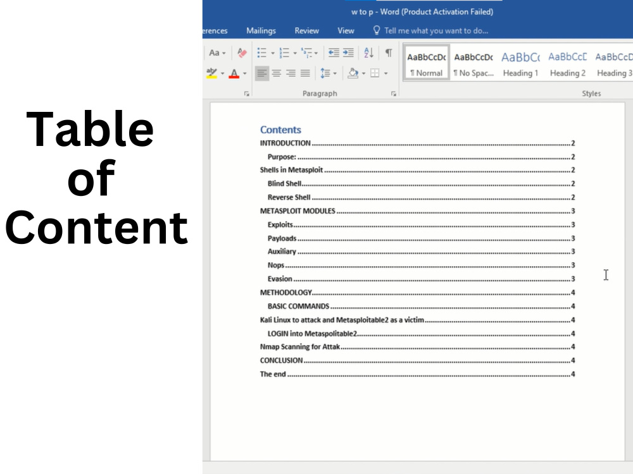The image size is (633, 474).
Task: Open the View ribbon tab
Action: coord(346,30)
